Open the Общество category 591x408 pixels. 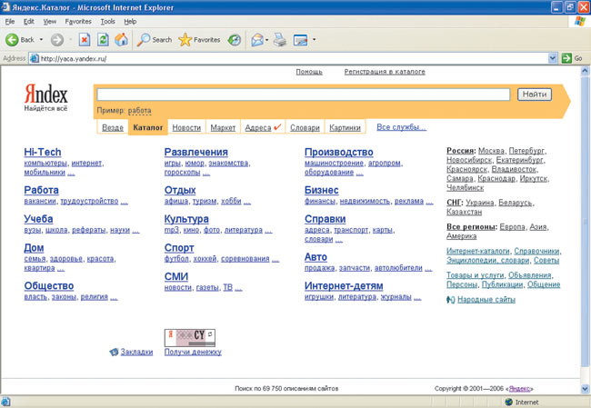click(49, 286)
